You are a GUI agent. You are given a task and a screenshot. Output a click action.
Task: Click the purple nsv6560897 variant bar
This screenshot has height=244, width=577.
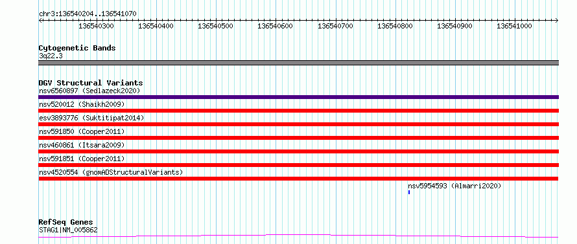[x=298, y=97]
